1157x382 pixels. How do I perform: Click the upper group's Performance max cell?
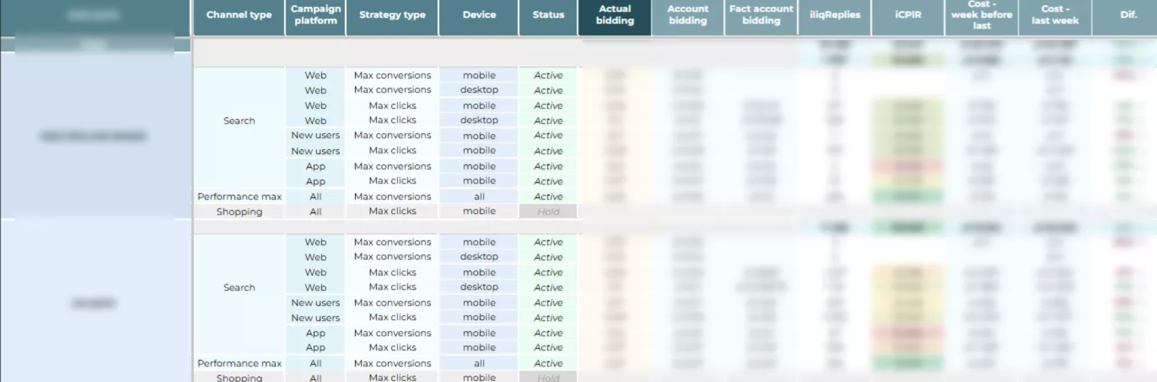tap(239, 197)
